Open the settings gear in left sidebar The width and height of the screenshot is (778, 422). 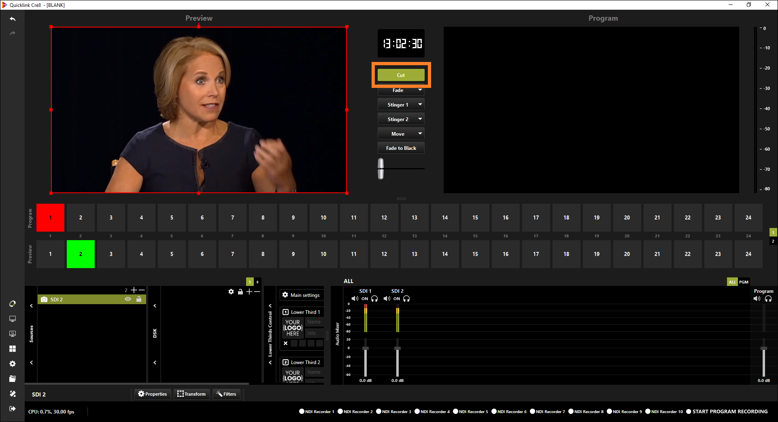point(13,364)
